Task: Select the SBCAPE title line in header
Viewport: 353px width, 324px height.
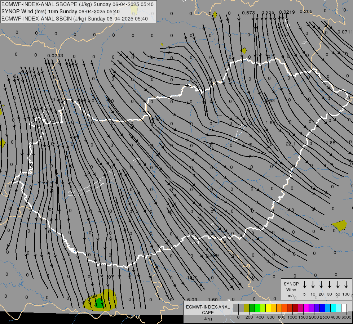Action: (x=78, y=4)
